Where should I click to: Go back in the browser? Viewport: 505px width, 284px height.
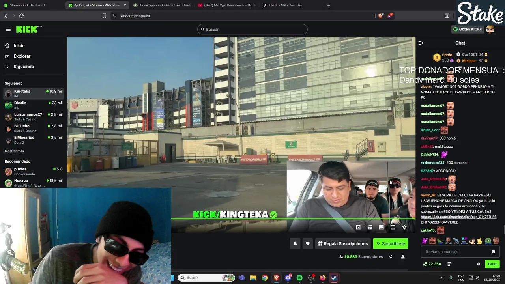(6, 16)
